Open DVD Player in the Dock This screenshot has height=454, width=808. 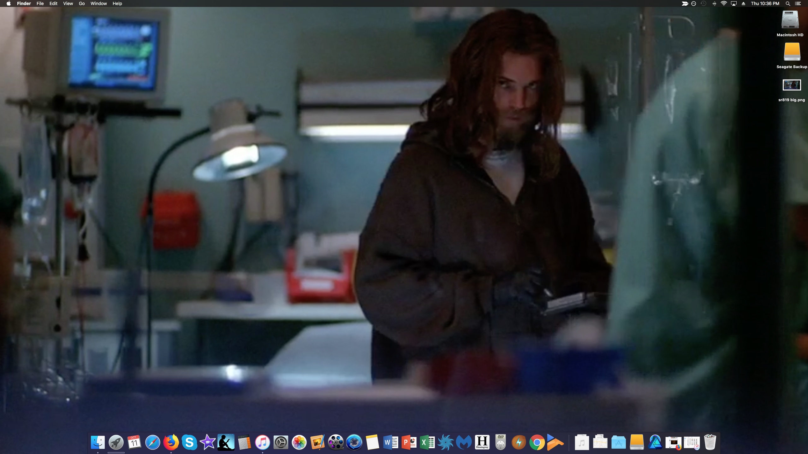[501, 442]
